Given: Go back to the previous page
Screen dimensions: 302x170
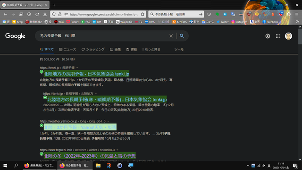Looking at the screenshot, I should tap(5, 14).
